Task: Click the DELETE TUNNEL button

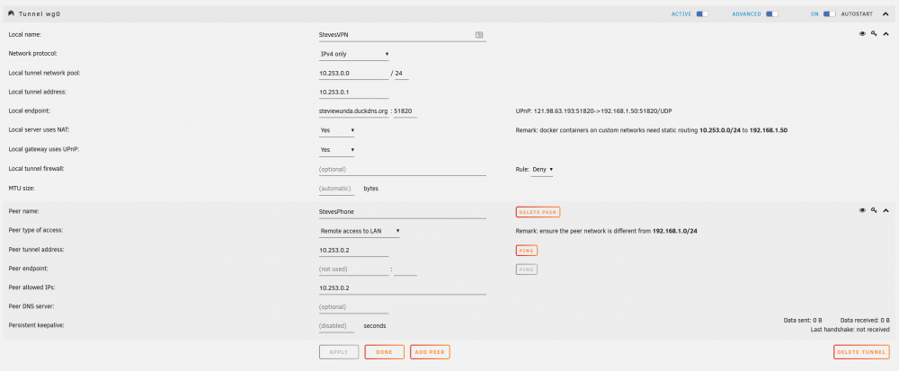Action: [861, 352]
